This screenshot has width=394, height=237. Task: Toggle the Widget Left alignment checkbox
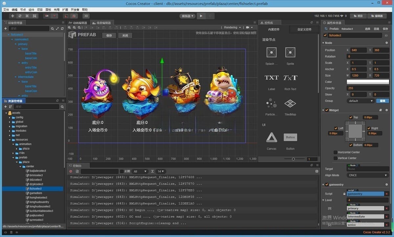click(x=336, y=128)
